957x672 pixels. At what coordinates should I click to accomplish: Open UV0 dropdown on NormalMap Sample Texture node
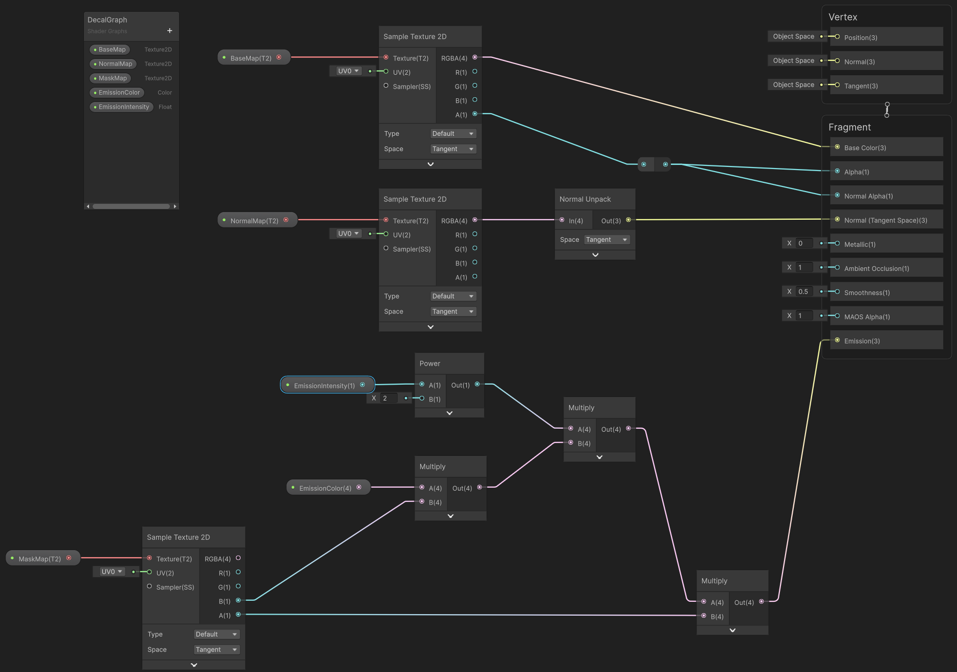pyautogui.click(x=349, y=234)
